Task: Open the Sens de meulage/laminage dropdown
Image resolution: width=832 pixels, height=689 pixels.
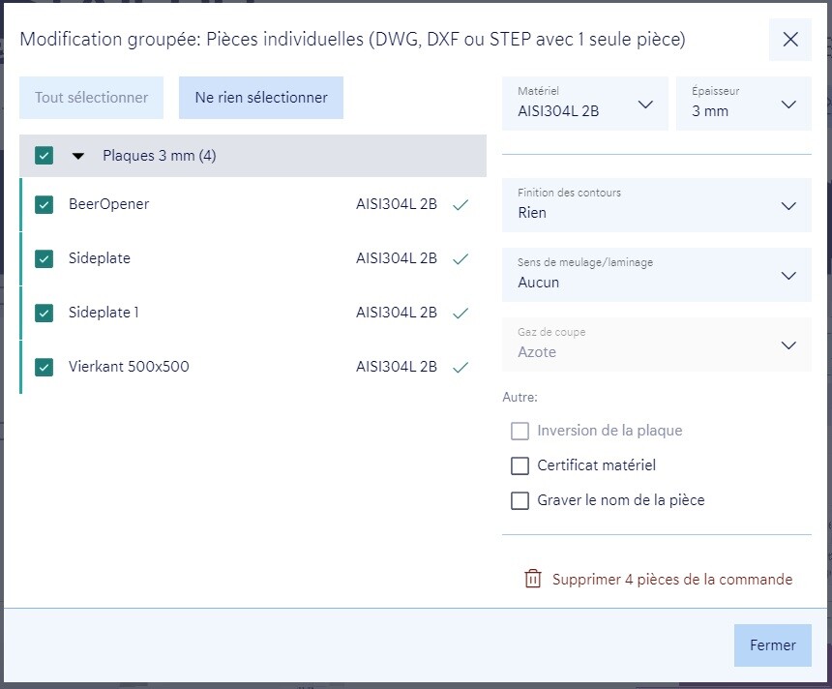Action: point(656,275)
